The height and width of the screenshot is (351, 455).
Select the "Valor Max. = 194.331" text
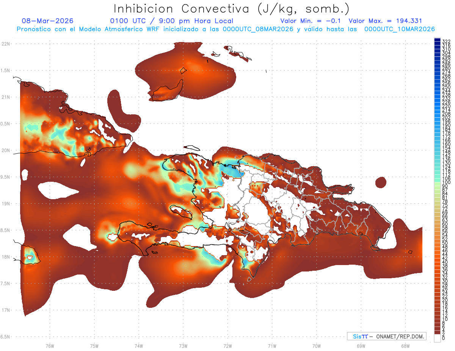(385, 21)
